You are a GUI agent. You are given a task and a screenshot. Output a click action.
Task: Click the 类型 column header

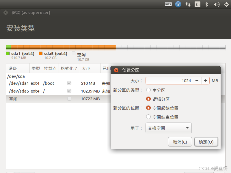coord(36,68)
